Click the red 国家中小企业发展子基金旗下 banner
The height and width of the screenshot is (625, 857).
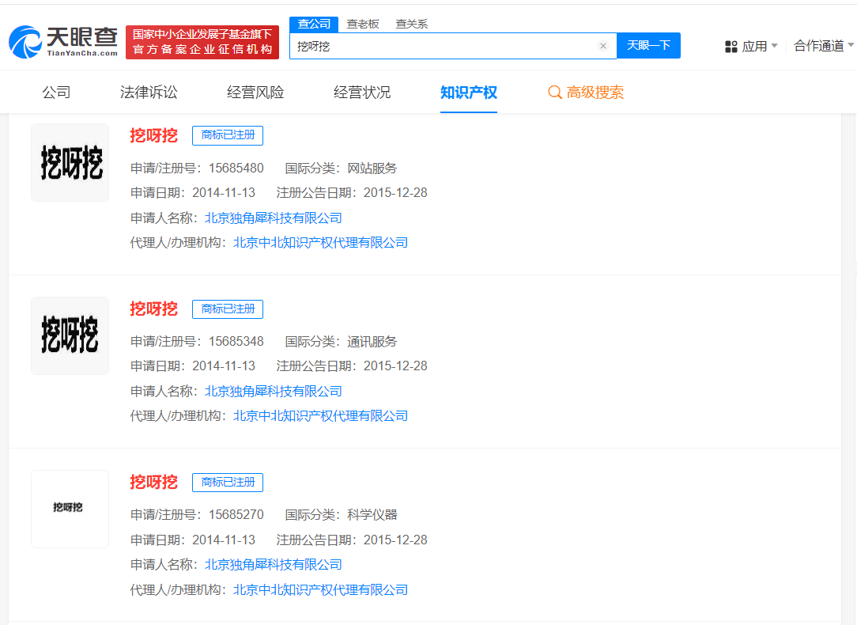(x=202, y=42)
